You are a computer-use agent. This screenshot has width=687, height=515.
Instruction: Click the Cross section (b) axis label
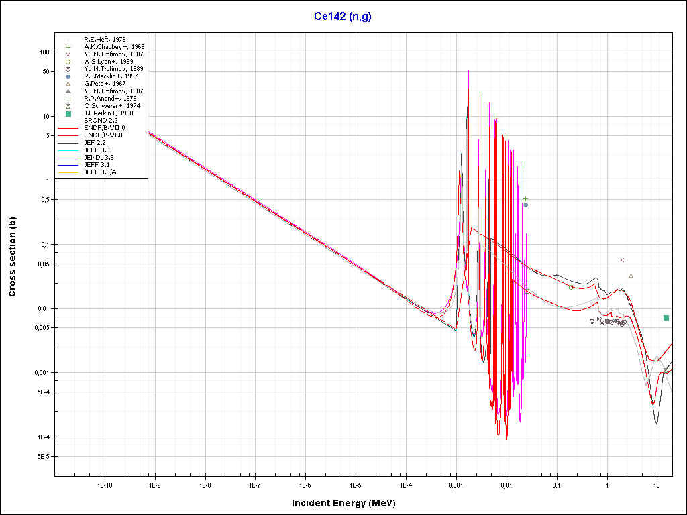[x=12, y=262]
